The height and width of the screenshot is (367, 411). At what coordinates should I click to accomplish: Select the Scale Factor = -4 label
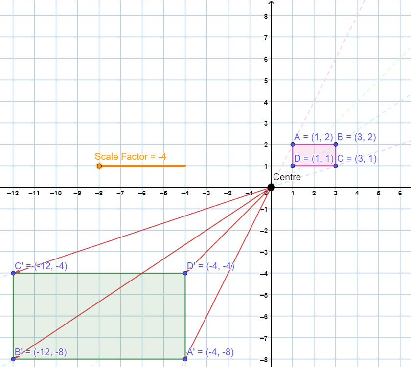(x=131, y=156)
